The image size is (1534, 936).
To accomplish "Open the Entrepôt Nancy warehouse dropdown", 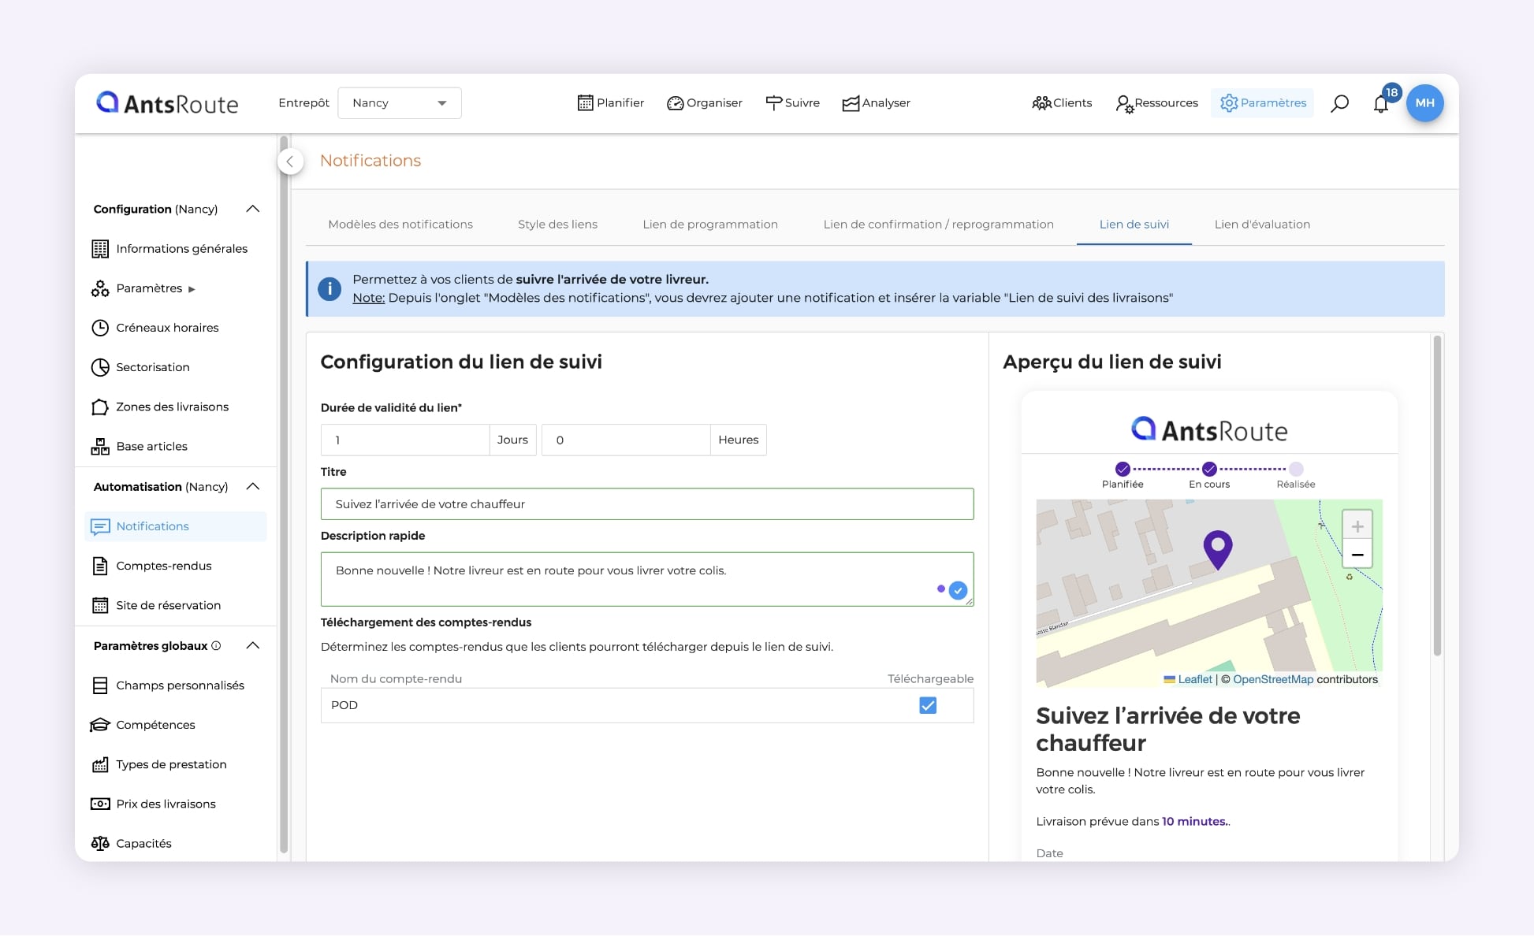I will [x=400, y=102].
